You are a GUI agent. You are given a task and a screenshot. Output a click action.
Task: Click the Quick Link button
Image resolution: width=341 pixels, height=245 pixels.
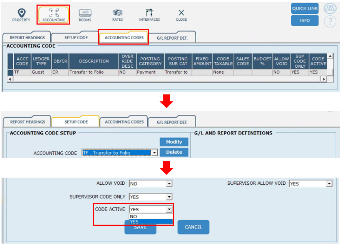304,8
